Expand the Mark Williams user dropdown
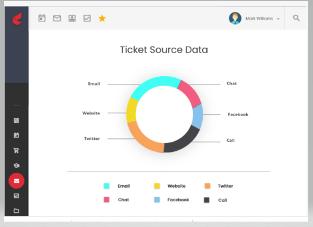 point(262,18)
